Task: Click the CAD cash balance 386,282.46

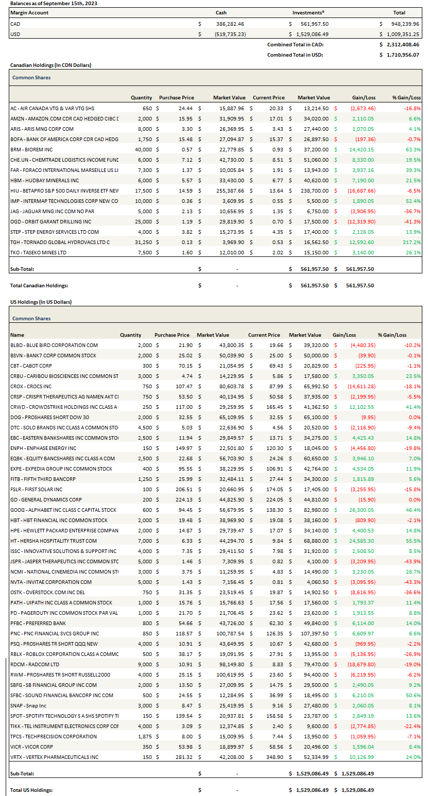Action: 230,24
